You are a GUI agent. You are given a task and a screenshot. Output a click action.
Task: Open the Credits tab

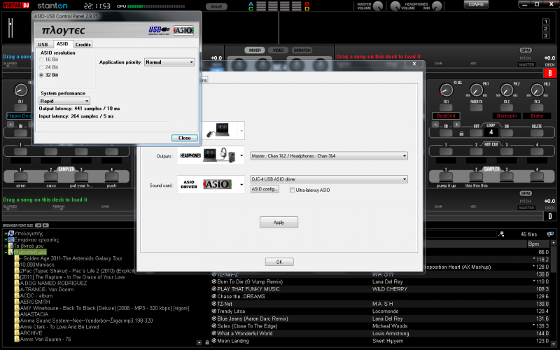(x=83, y=44)
